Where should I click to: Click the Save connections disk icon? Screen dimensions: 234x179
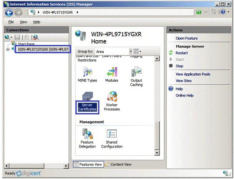(x=17, y=37)
